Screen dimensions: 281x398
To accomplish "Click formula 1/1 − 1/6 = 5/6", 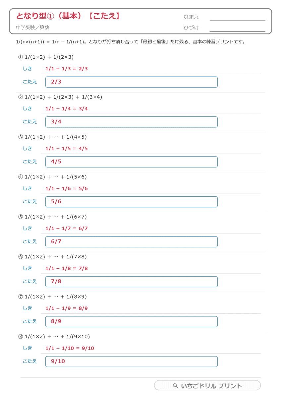I will pos(66,188).
